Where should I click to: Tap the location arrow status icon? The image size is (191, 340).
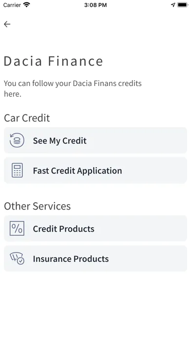(x=173, y=5)
